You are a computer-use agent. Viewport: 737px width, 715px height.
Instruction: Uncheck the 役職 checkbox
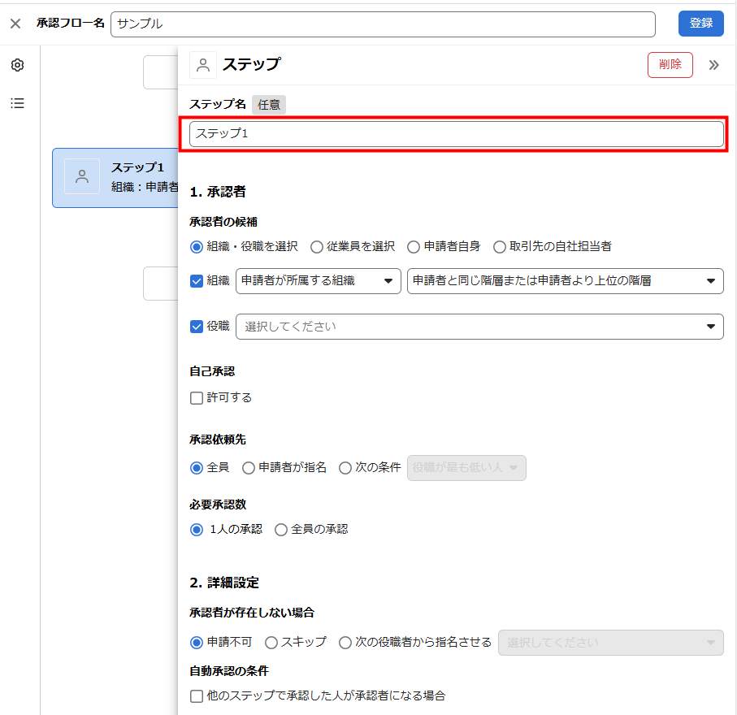[x=197, y=327]
